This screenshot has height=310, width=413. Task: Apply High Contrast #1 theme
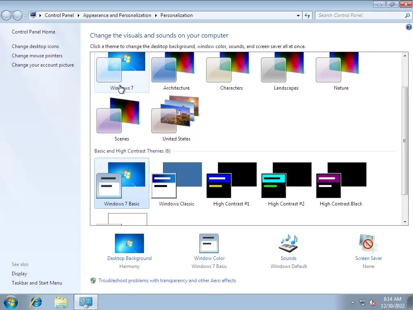coord(231,183)
